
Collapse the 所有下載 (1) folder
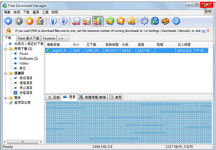[x=6, y=49]
